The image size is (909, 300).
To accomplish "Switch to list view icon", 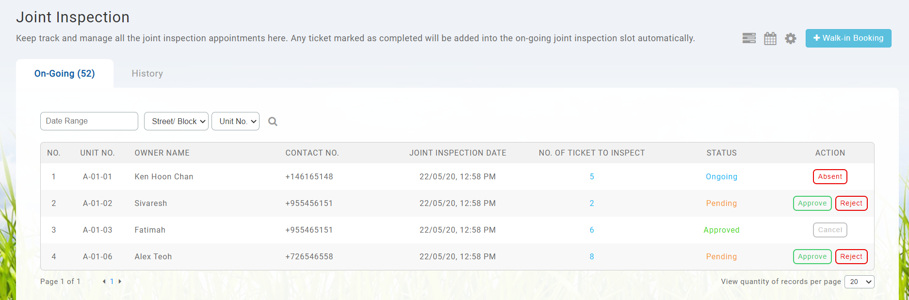I will [749, 38].
